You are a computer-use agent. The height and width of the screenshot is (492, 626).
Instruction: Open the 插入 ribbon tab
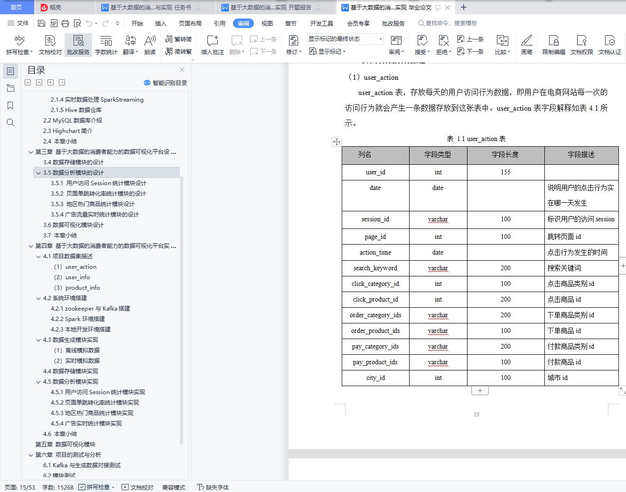(161, 23)
